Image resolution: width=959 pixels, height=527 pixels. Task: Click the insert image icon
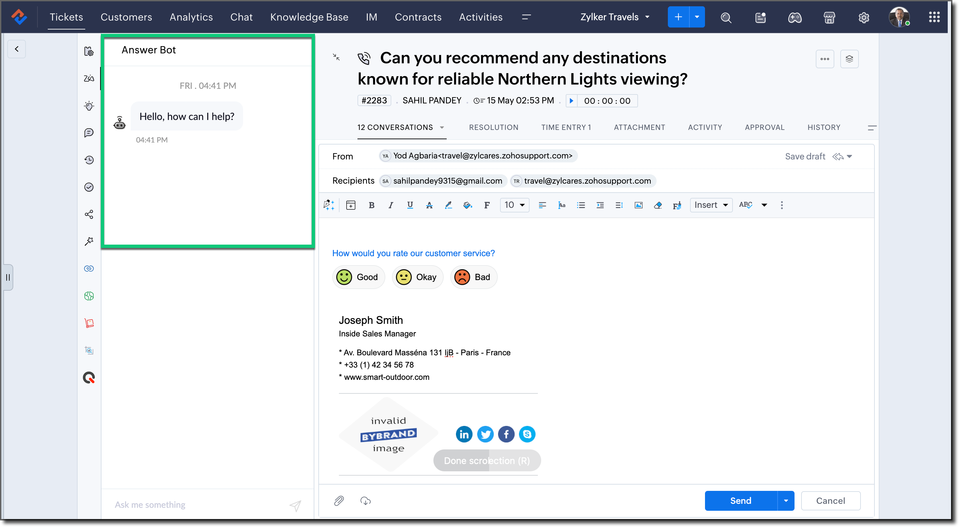pyautogui.click(x=638, y=205)
